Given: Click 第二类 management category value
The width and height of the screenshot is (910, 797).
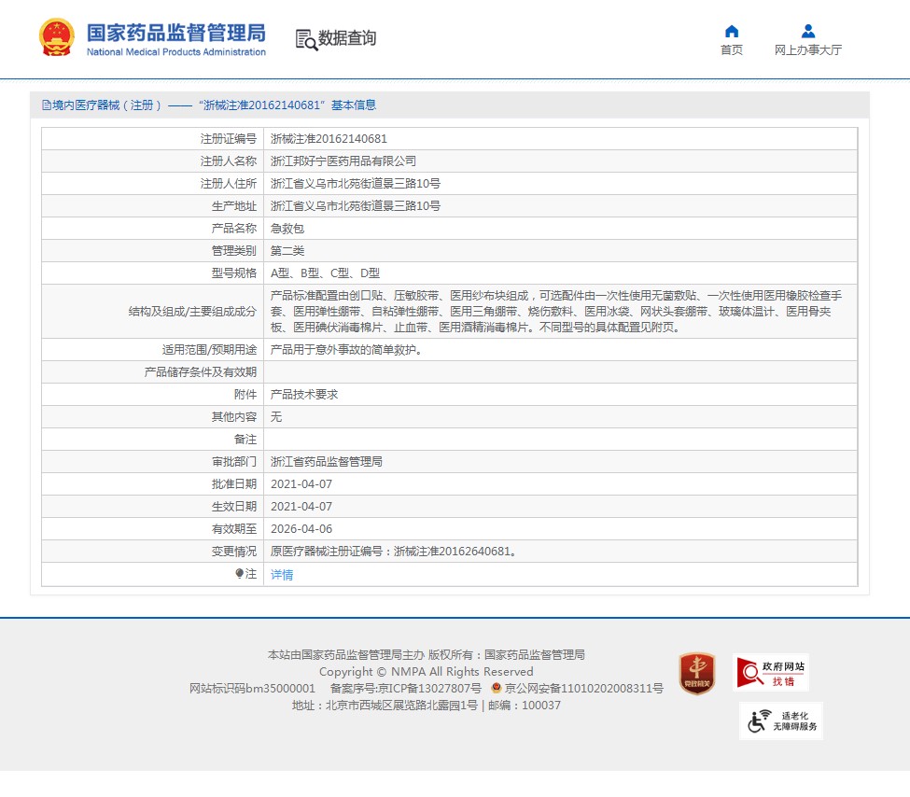Looking at the screenshot, I should point(287,251).
